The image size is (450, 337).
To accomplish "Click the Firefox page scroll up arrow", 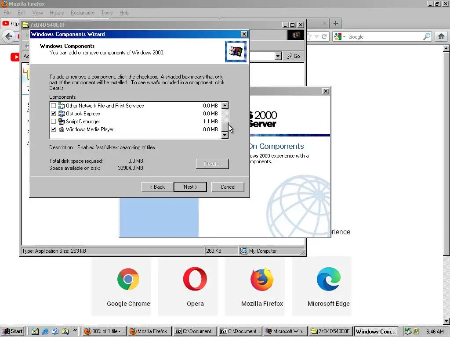I will click(446, 49).
